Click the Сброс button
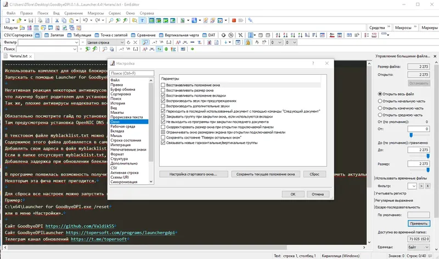 point(314,174)
